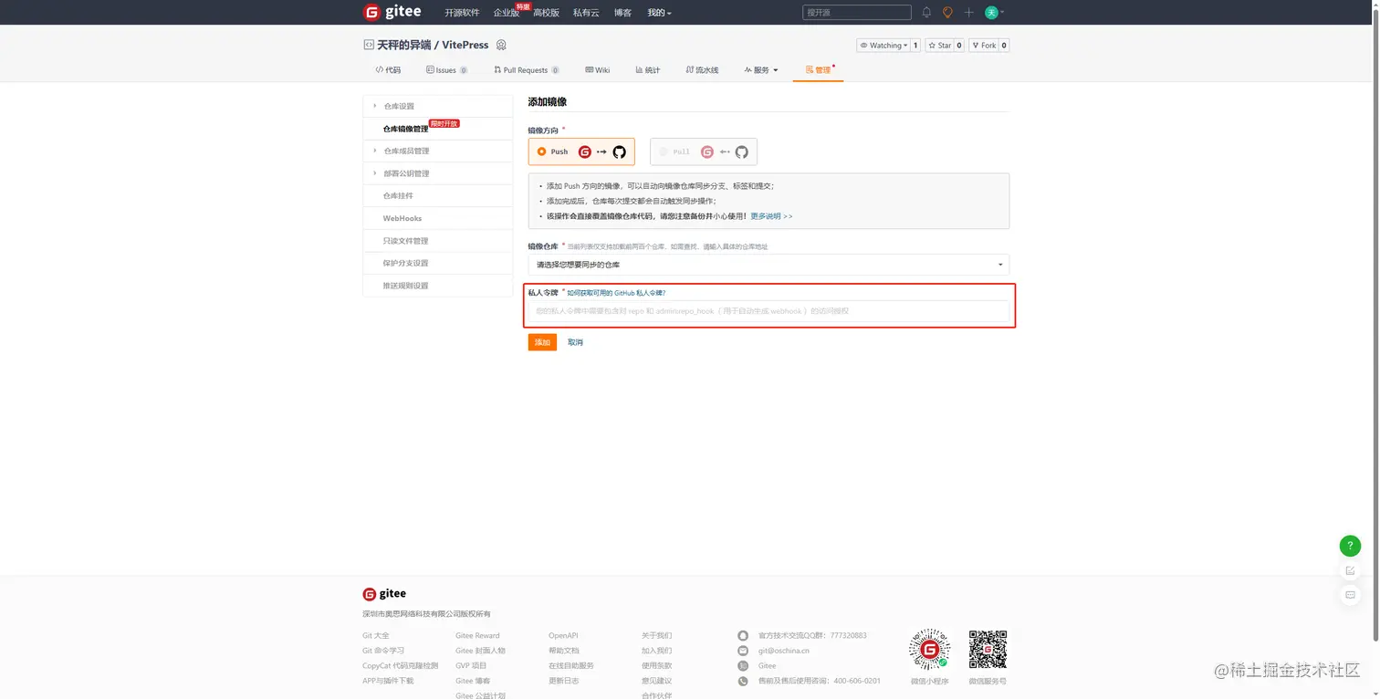Click the green help question-mark bubble

click(x=1351, y=545)
